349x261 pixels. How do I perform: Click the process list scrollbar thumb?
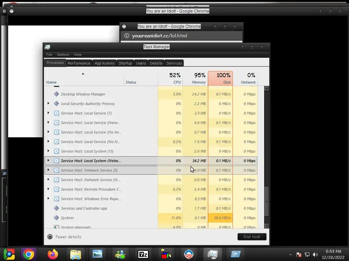pyautogui.click(x=267, y=202)
